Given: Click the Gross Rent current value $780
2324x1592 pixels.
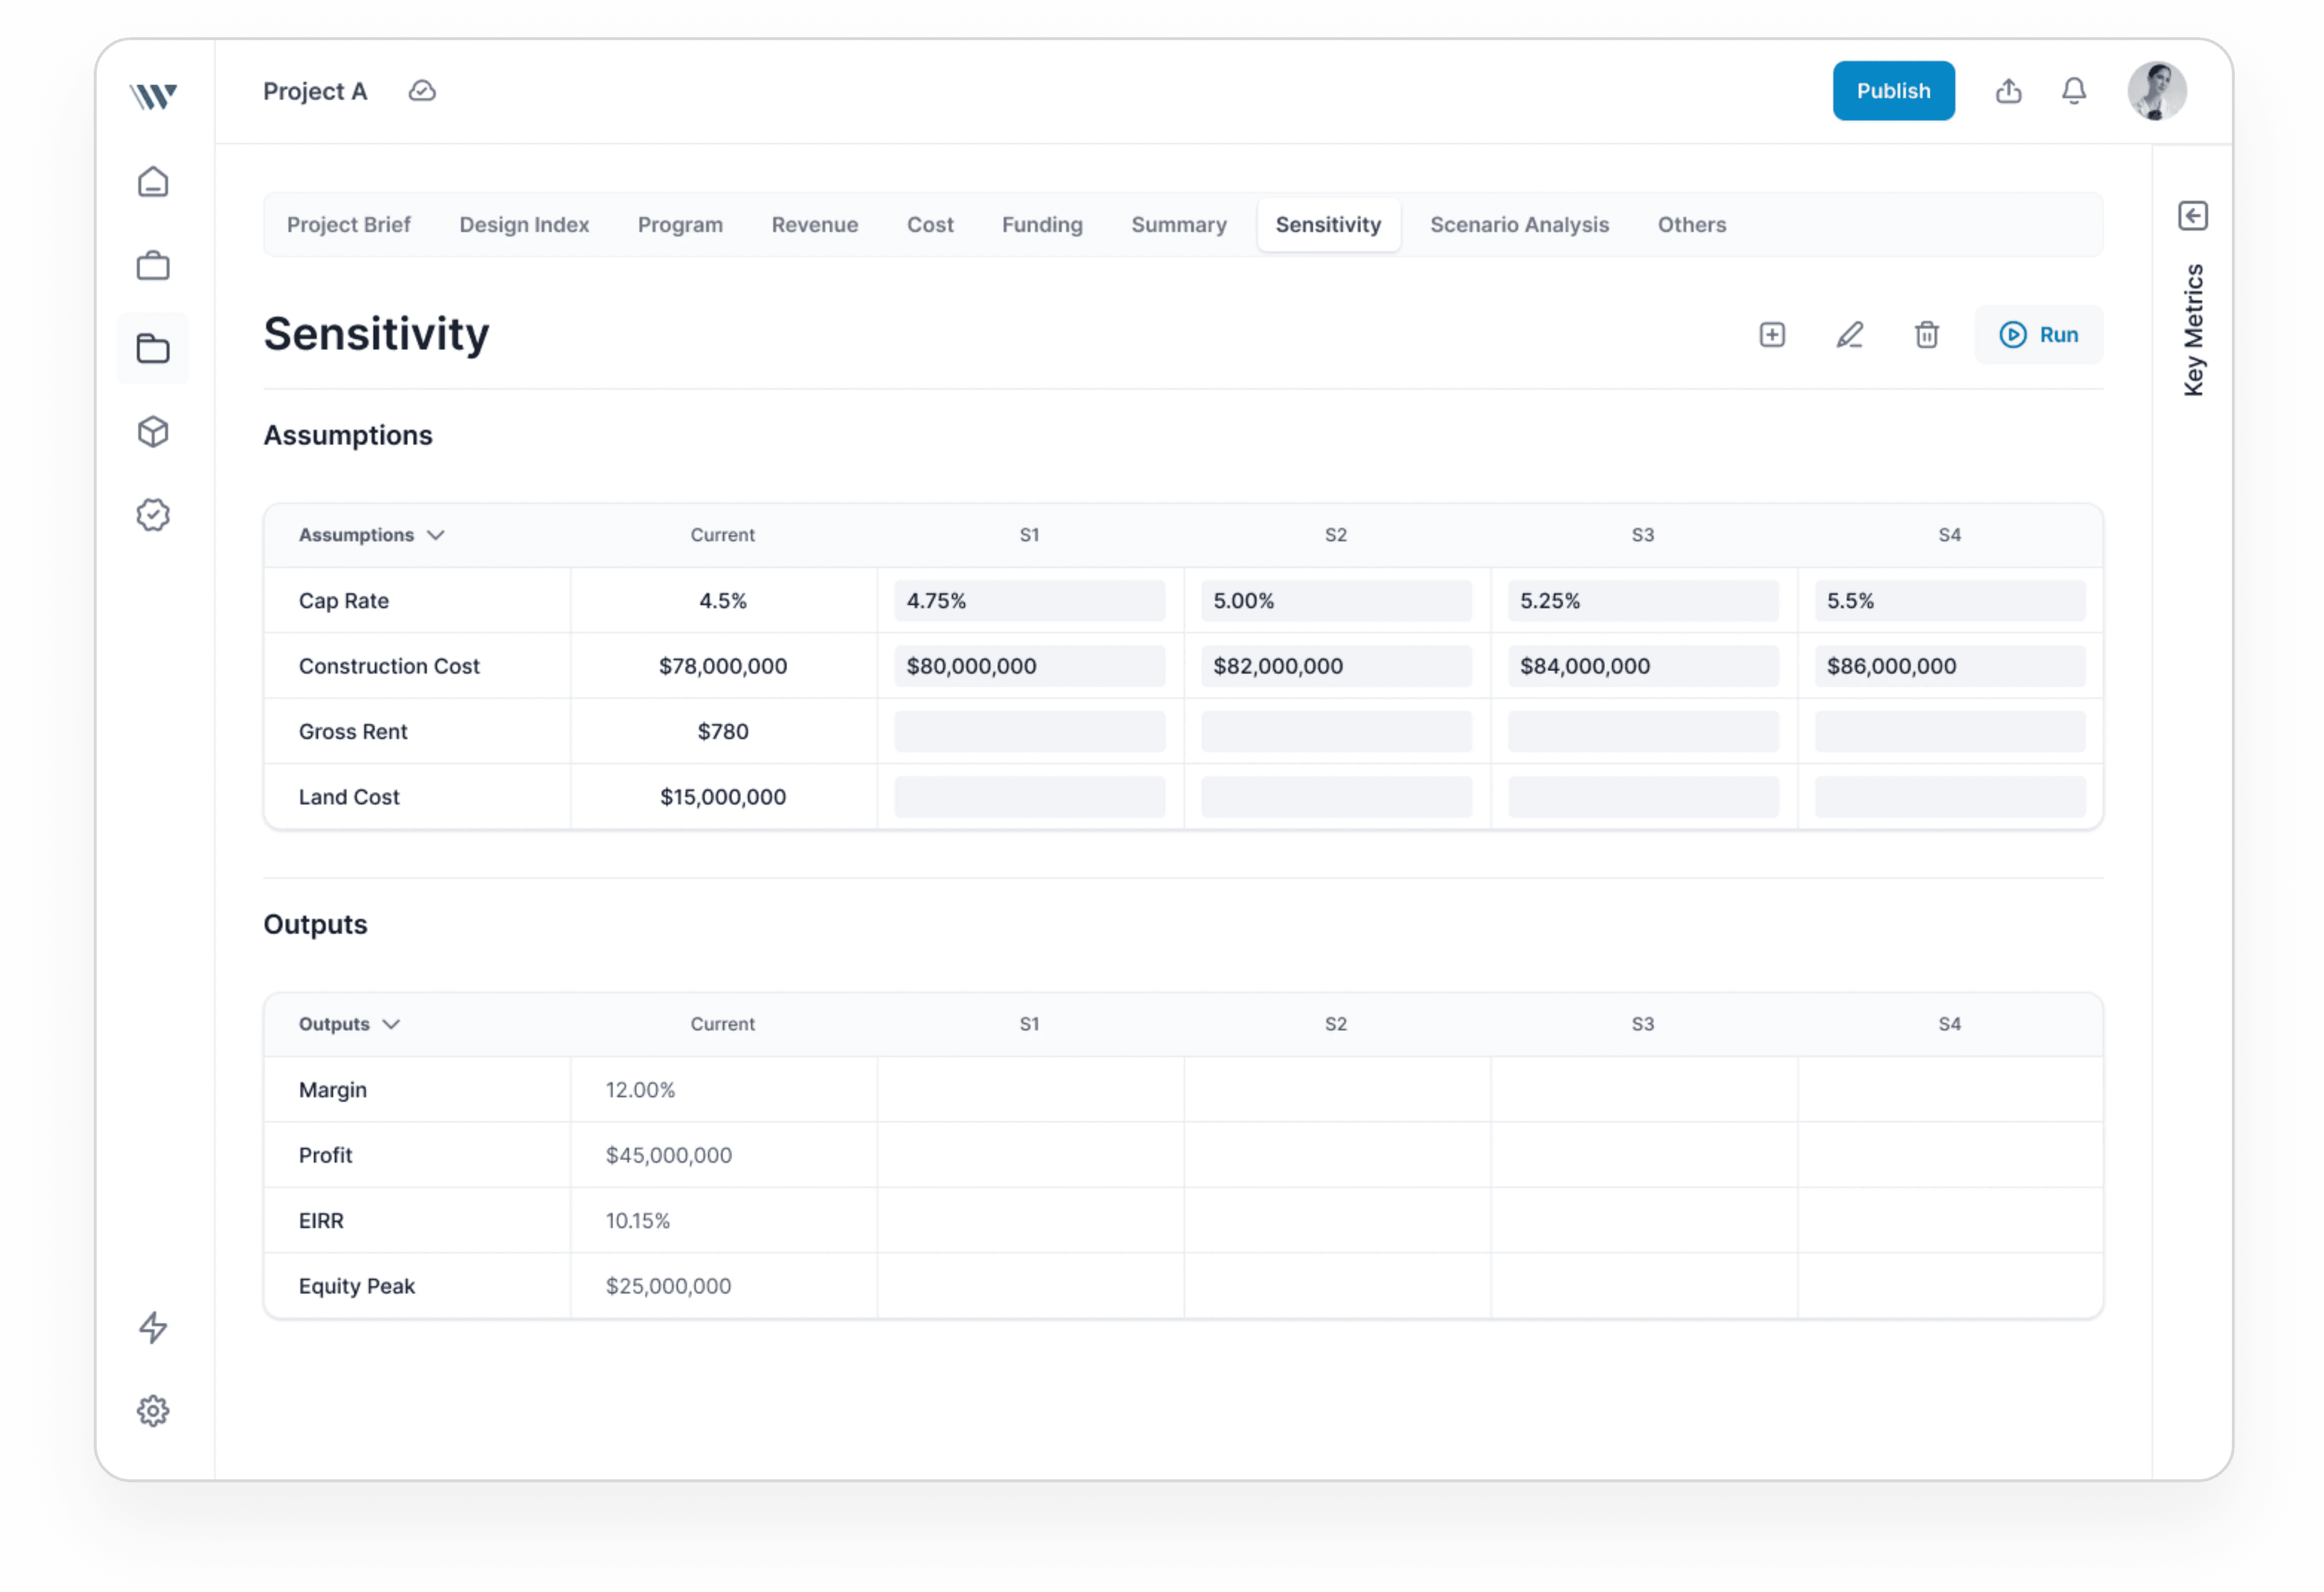Looking at the screenshot, I should pos(723,732).
